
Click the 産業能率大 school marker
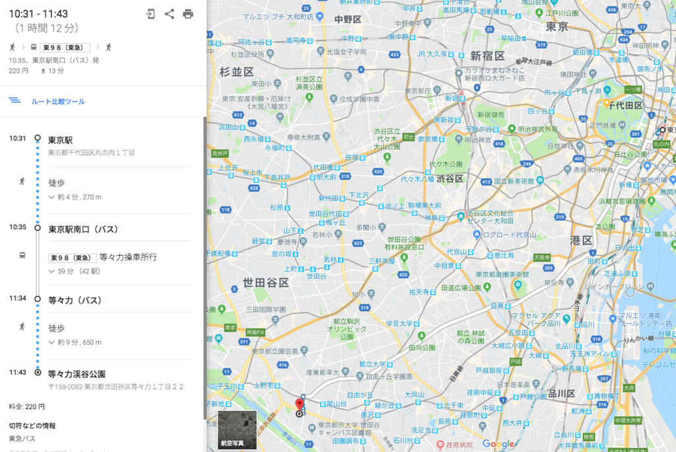click(345, 371)
